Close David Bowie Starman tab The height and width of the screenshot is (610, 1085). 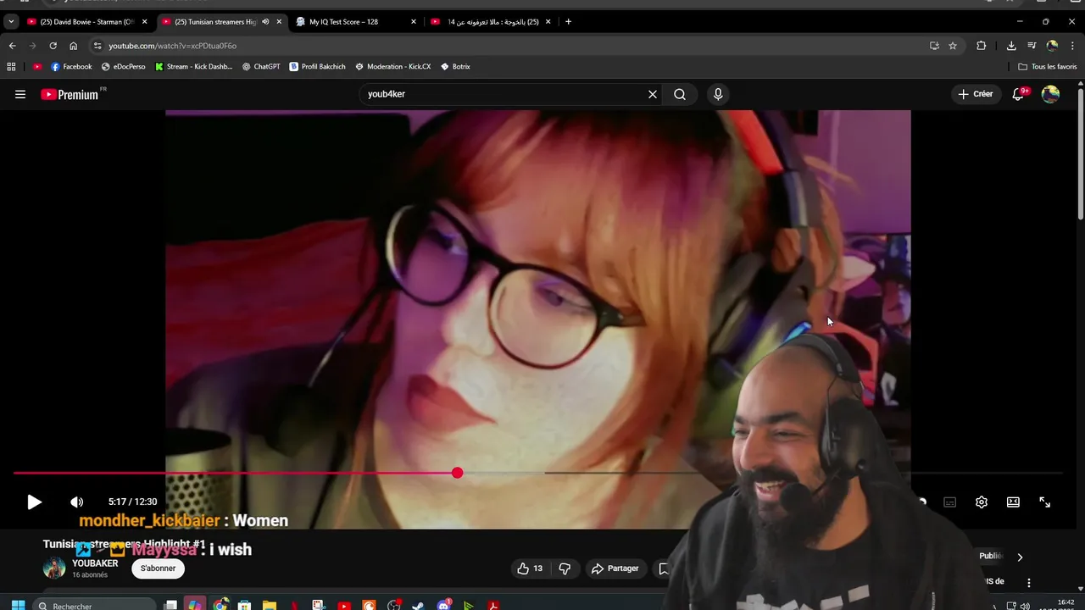(144, 22)
